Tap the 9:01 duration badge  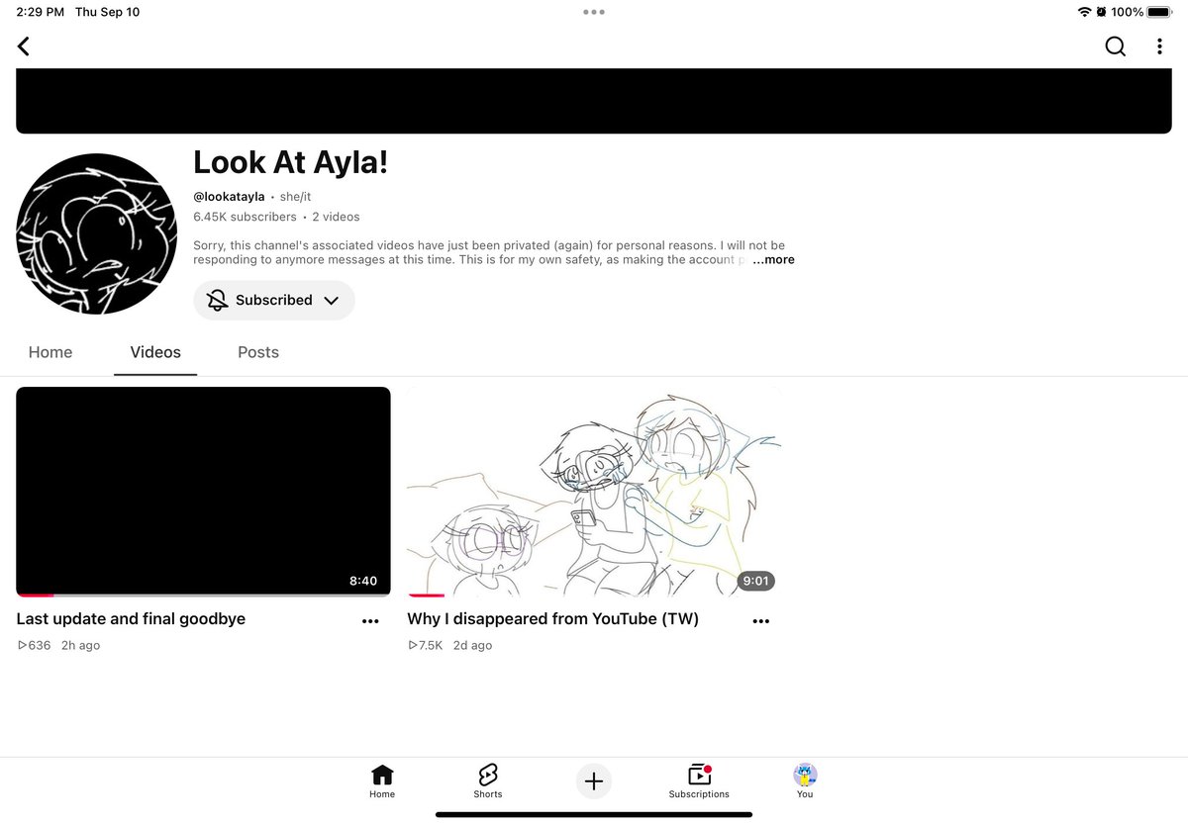[755, 581]
